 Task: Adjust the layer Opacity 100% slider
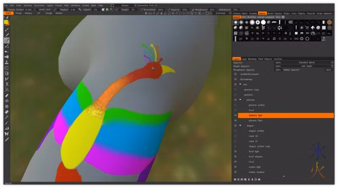(x=278, y=62)
